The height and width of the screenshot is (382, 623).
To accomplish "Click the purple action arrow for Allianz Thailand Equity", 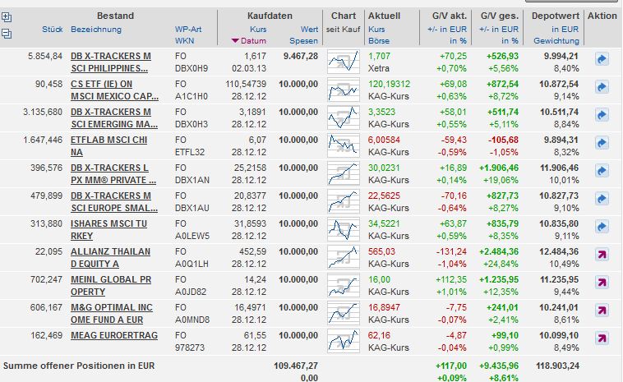I will [601, 255].
